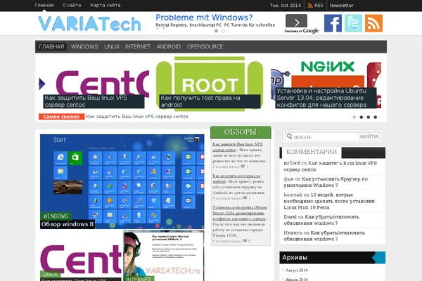Click the WINDOWS category tag on image
The image size is (422, 281).
point(56,216)
